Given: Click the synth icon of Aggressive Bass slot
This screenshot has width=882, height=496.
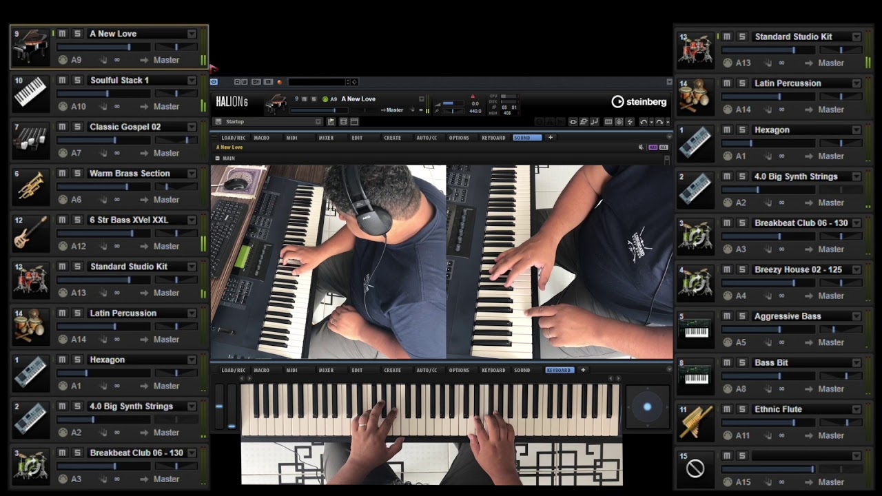Looking at the screenshot, I should [x=695, y=329].
